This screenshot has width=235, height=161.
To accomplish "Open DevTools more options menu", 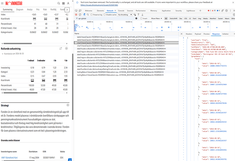I will point(230,11).
